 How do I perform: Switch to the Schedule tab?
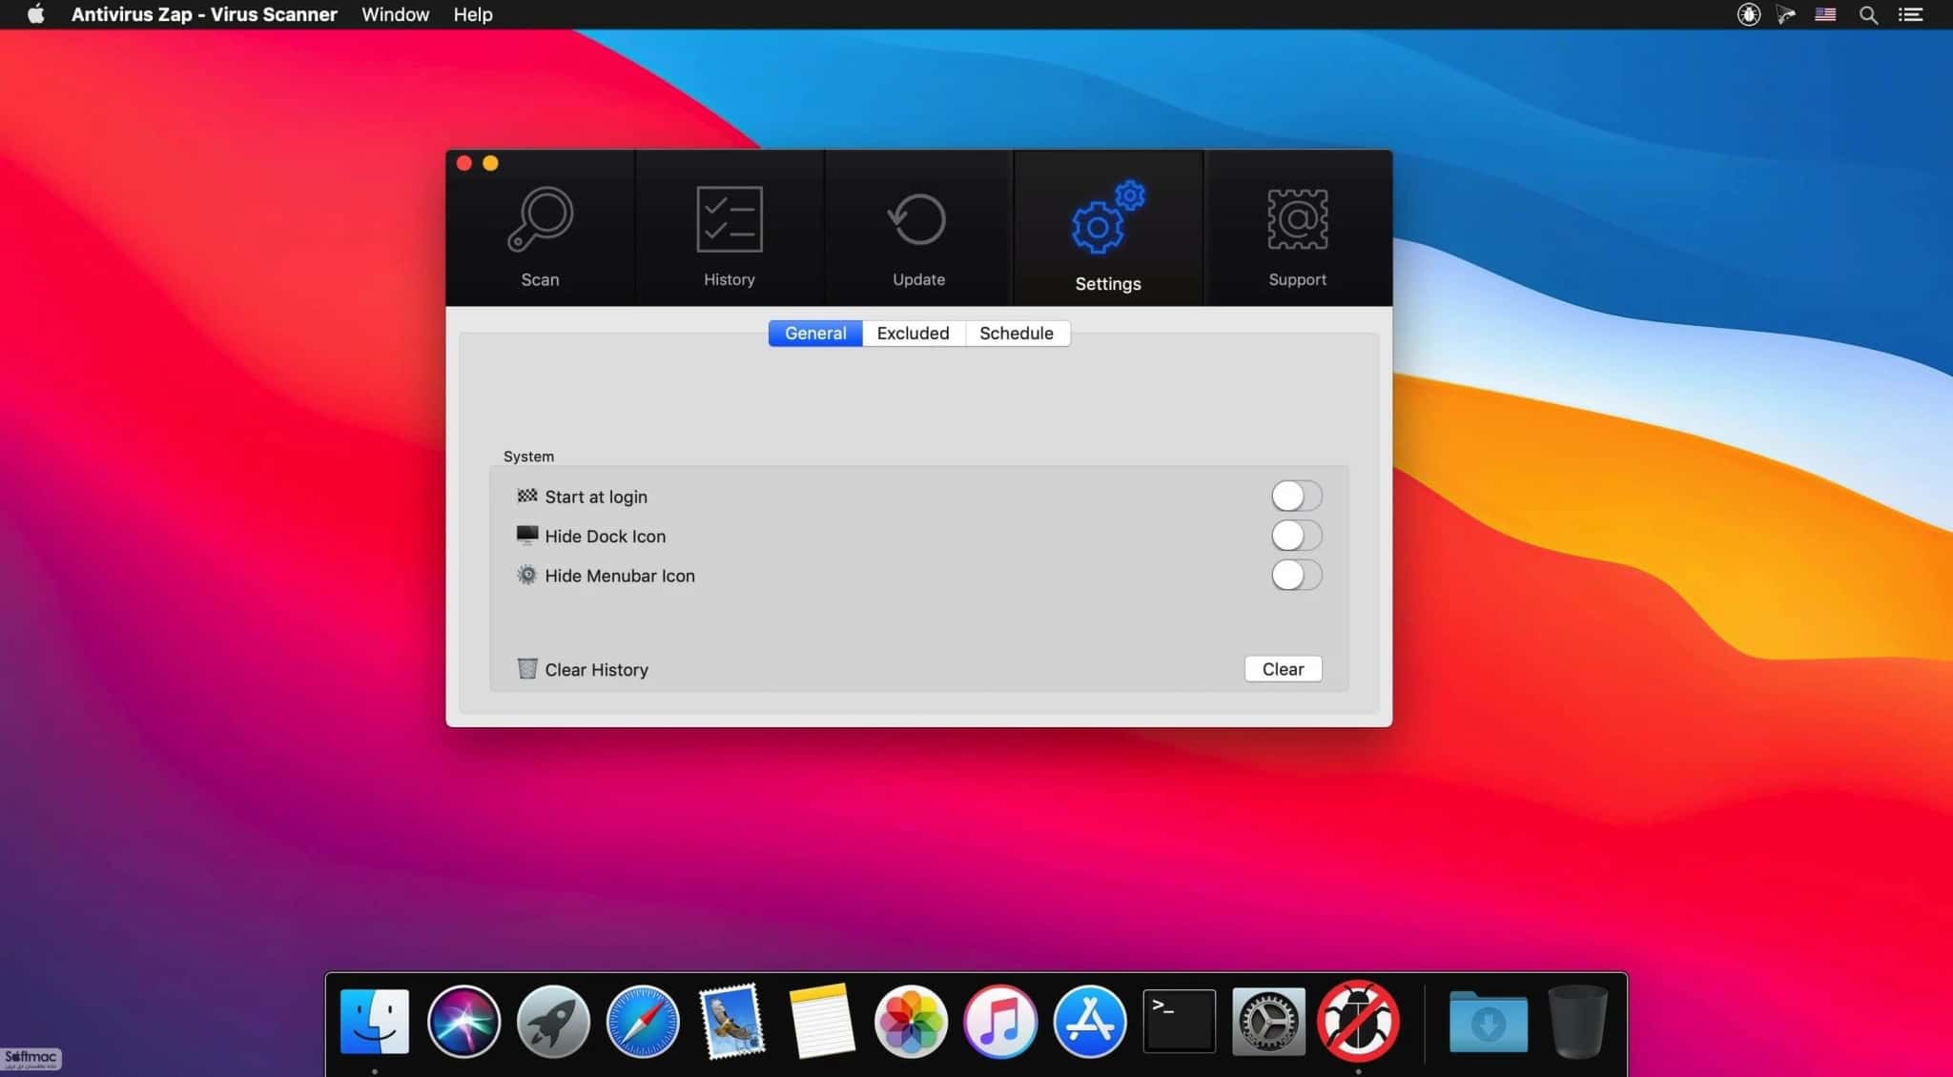(x=1017, y=333)
